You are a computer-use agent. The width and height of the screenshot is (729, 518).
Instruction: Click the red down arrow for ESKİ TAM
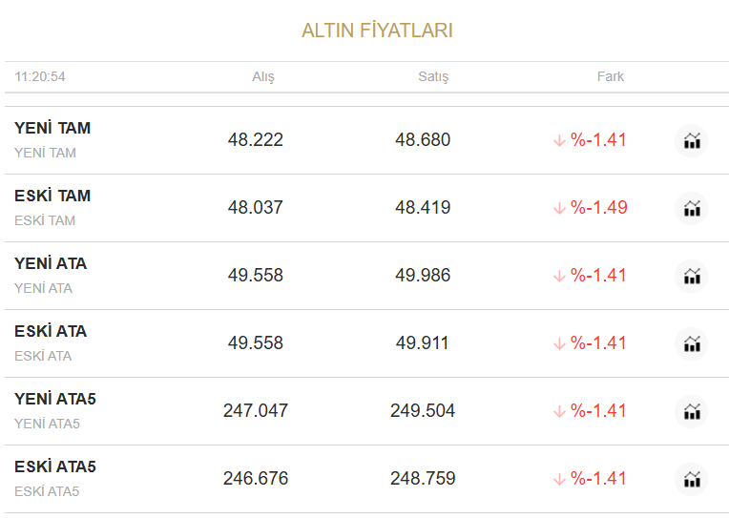pos(559,208)
